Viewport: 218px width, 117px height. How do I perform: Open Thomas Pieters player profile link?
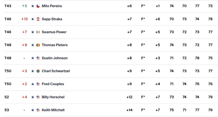coord(55,45)
